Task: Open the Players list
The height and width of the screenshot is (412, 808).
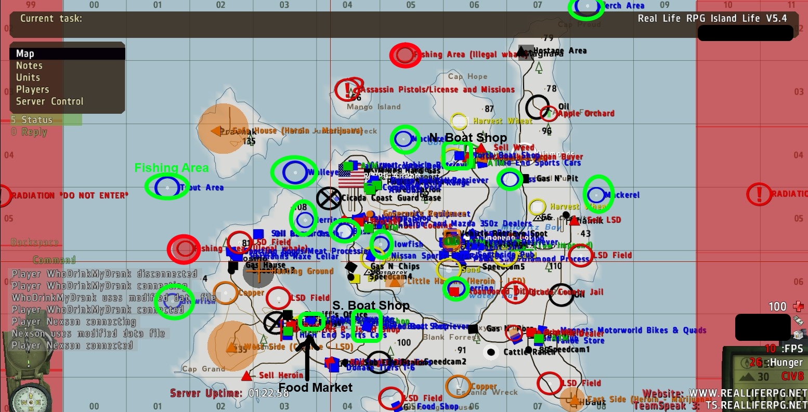Action: click(x=32, y=89)
